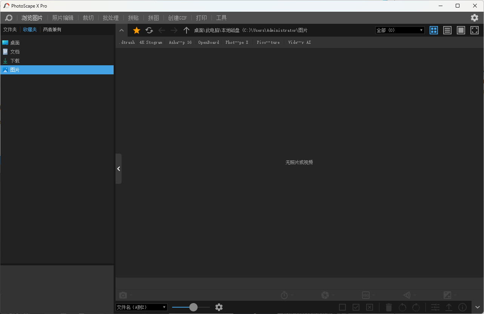The height and width of the screenshot is (314, 484).
Task: Open the adjustments sliders icon
Action: (435, 307)
